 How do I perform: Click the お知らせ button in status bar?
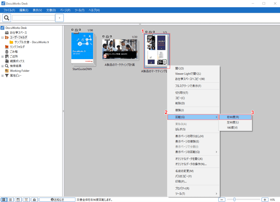click(x=57, y=199)
